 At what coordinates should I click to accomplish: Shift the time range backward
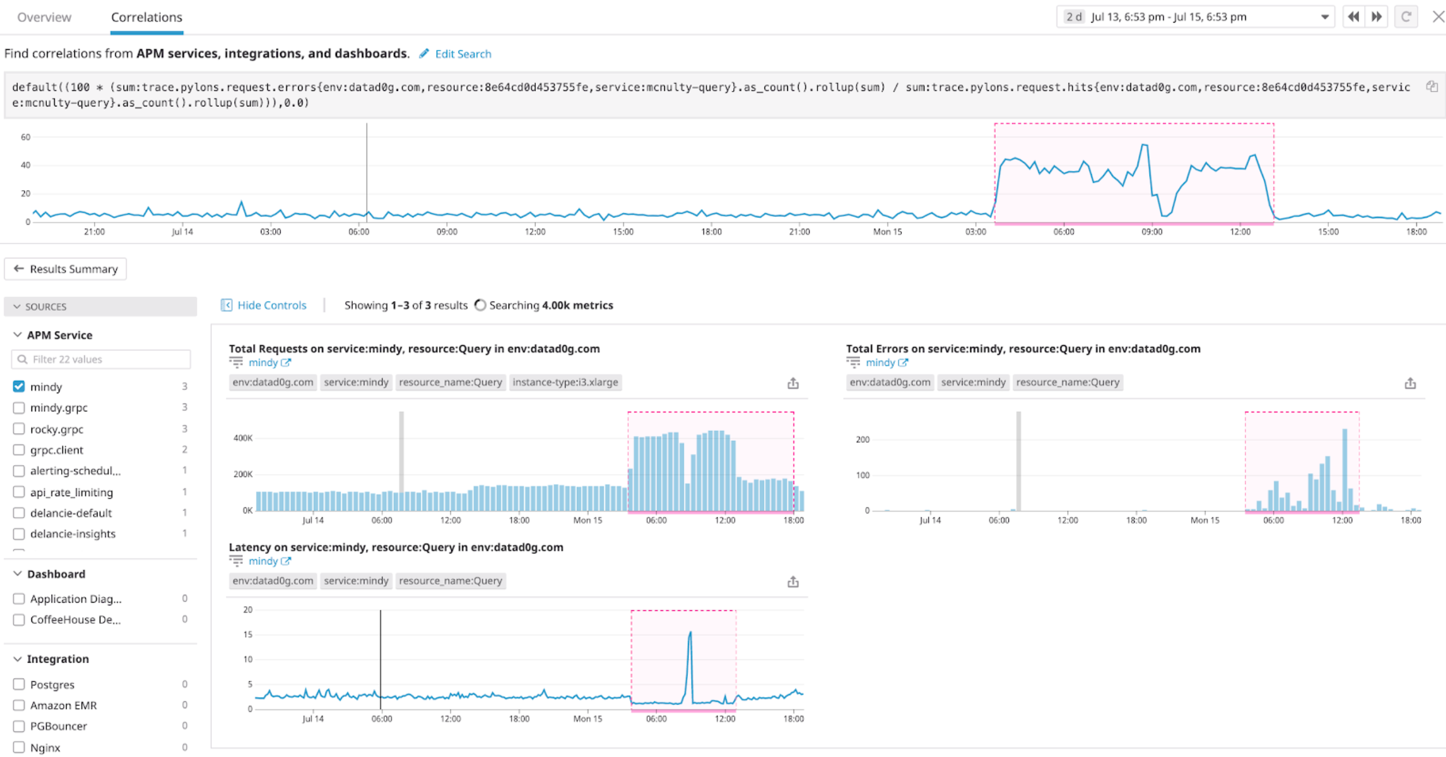click(1354, 17)
